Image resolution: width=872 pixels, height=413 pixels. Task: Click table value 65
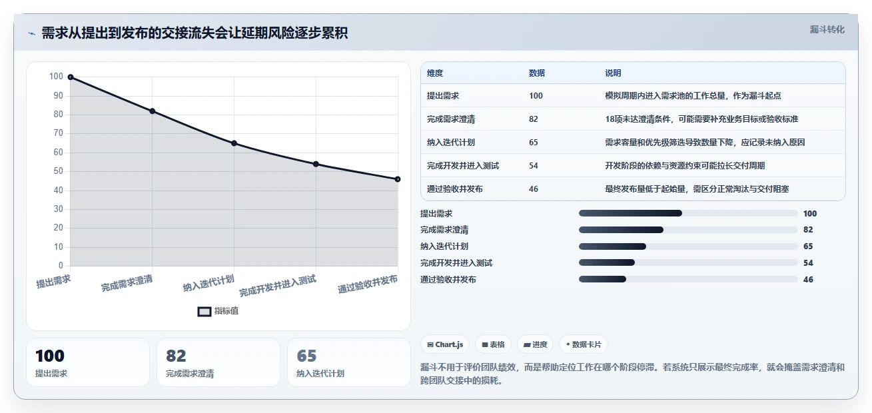[x=534, y=143]
